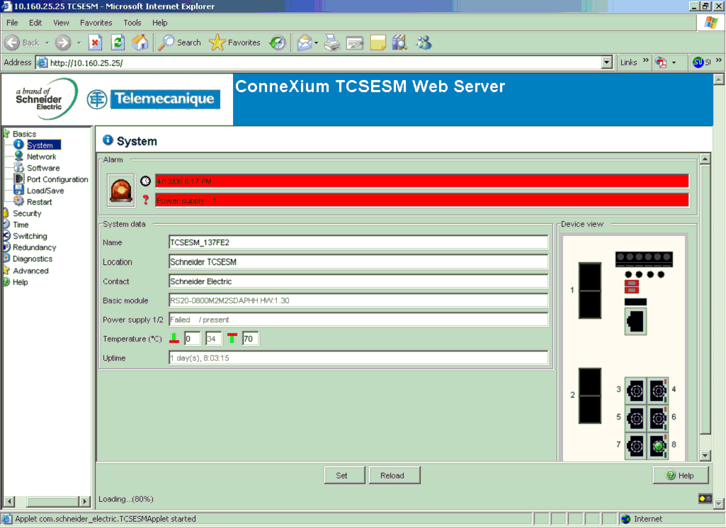Open Load/Save tree item

click(x=45, y=191)
